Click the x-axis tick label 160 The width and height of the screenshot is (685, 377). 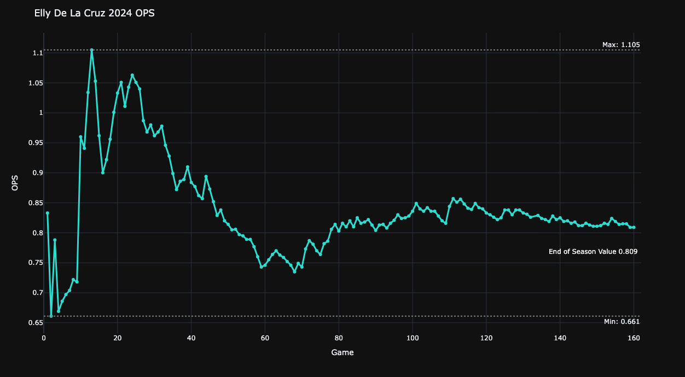634,339
